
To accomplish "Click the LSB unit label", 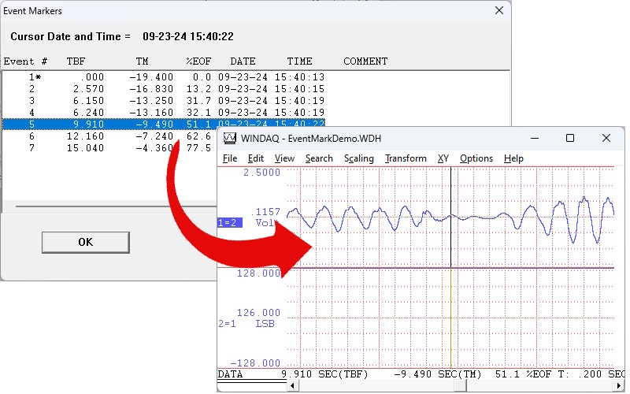I will click(x=265, y=323).
